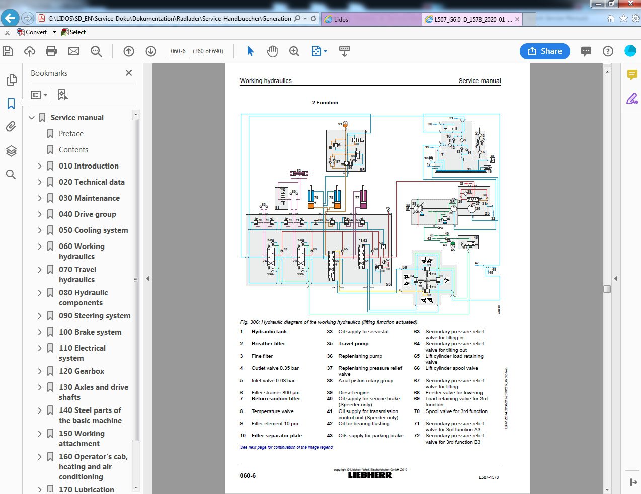Open browser Home icon
The image size is (641, 494).
pos(611,19)
